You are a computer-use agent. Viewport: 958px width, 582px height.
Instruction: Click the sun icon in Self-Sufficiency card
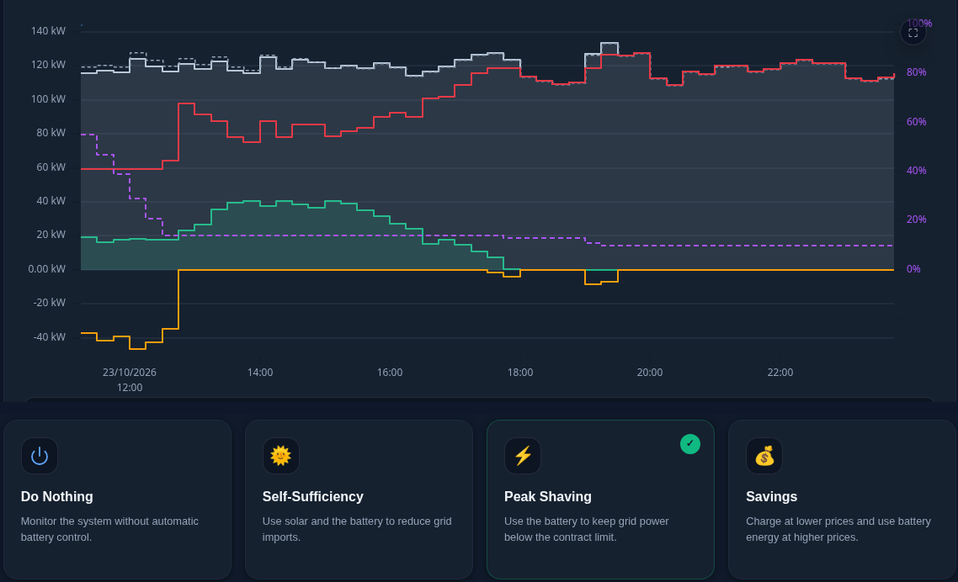click(281, 456)
